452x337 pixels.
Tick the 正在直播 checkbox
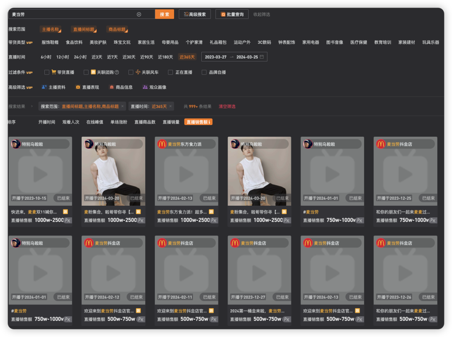click(x=170, y=72)
